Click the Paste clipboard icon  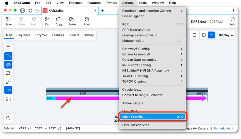(71, 19)
